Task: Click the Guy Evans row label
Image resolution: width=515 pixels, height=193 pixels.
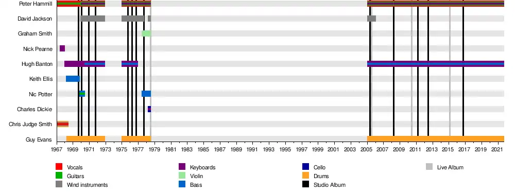Action: click(x=39, y=139)
